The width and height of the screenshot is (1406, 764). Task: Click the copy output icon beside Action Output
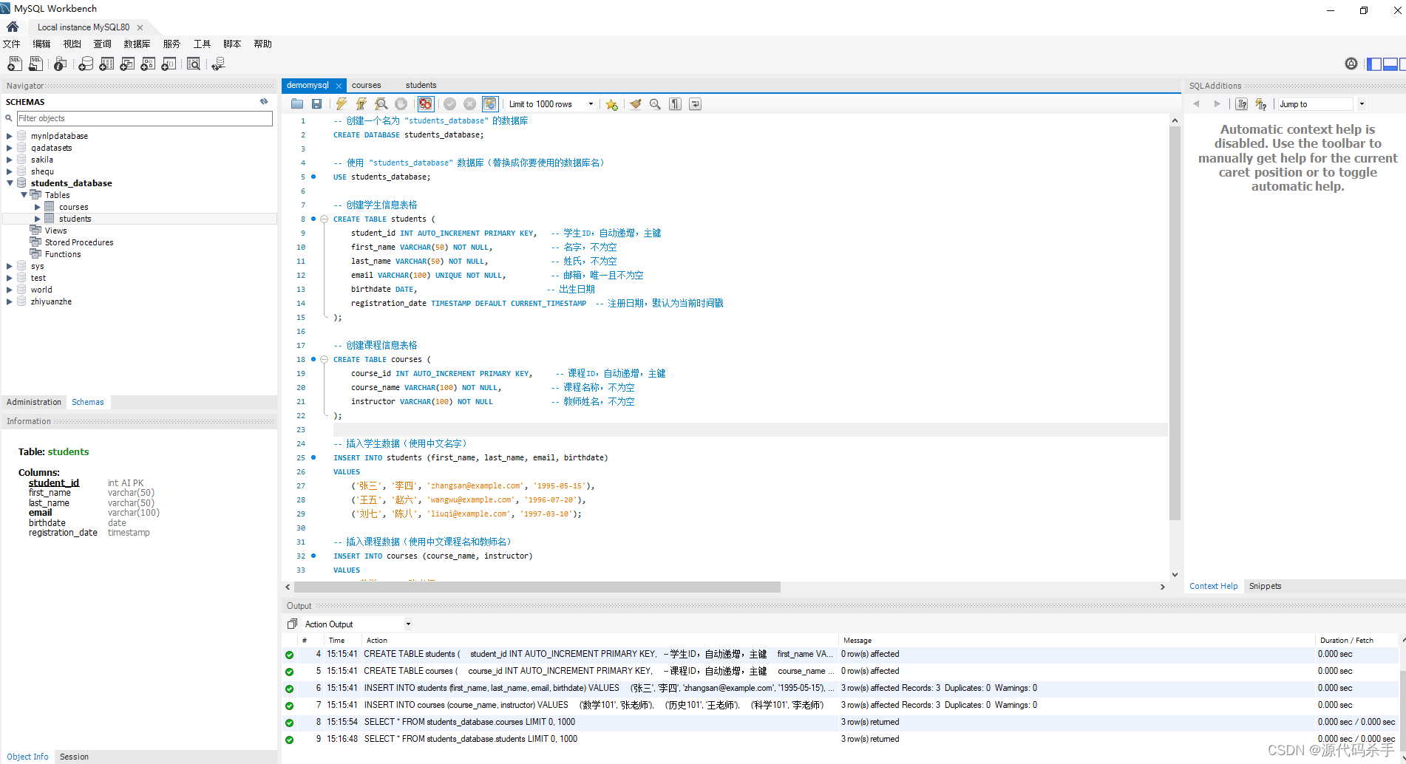(x=292, y=624)
